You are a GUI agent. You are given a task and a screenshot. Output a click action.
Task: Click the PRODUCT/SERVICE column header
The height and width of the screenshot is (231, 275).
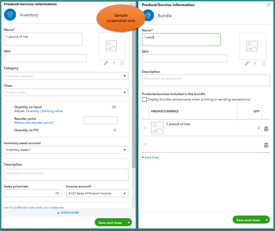coord(165,111)
